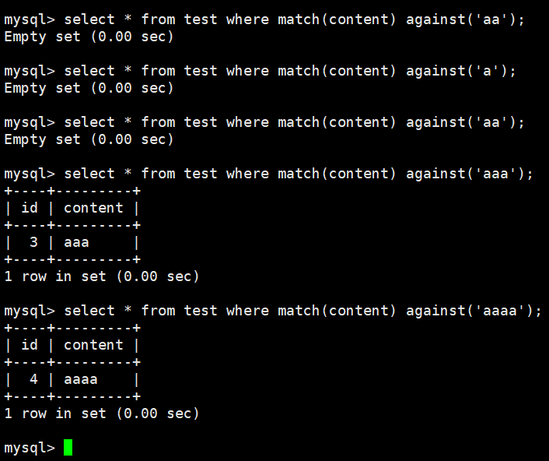Click the very first select query line
The height and width of the screenshot is (461, 549).
click(264, 19)
